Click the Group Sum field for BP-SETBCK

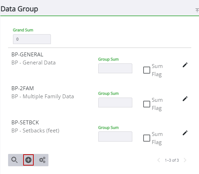point(115,137)
